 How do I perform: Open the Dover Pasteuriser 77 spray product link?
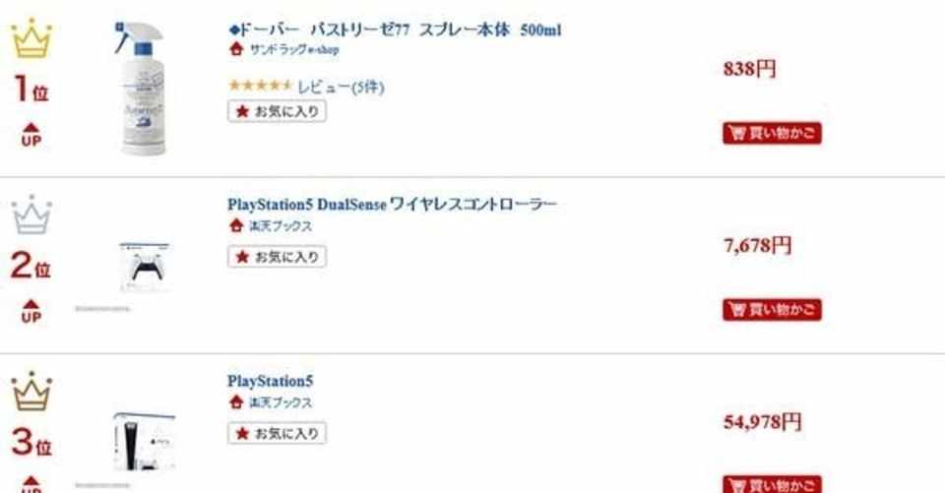(394, 30)
